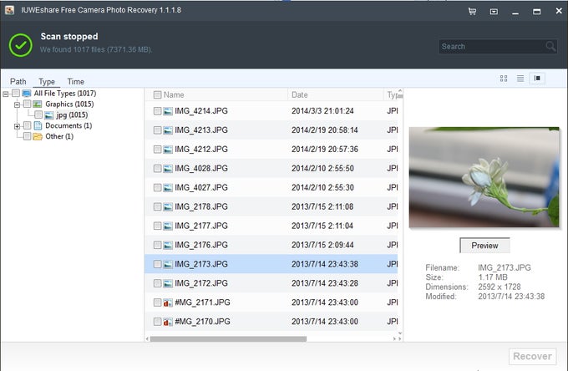Click the jpg file type icon

pyautogui.click(x=49, y=115)
